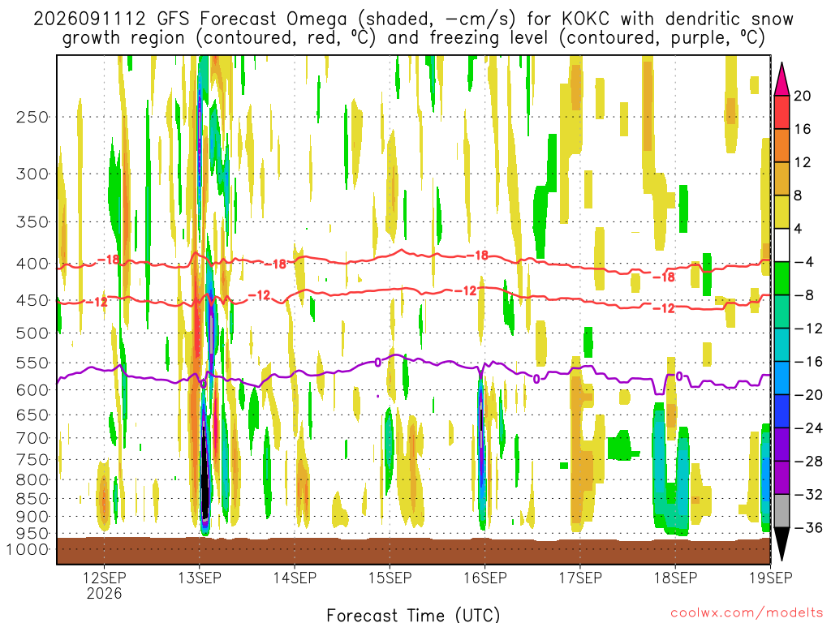Click the 12SEP 2026 axis label
The height and width of the screenshot is (623, 831).
tap(105, 585)
